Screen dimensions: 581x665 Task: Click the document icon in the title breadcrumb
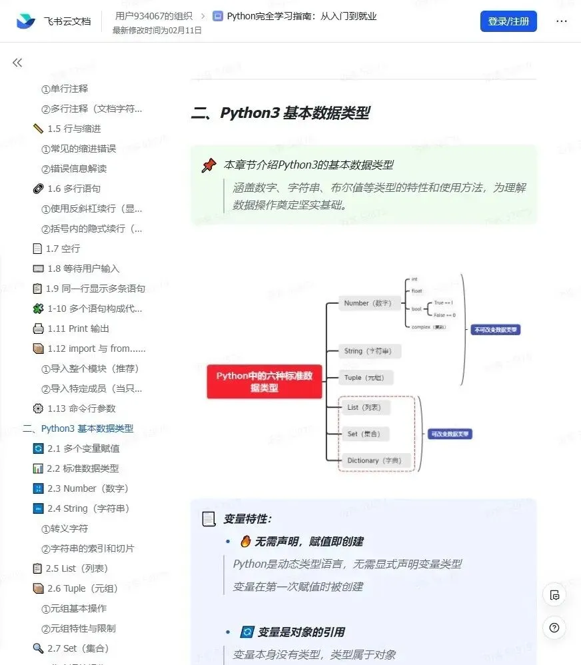[218, 17]
